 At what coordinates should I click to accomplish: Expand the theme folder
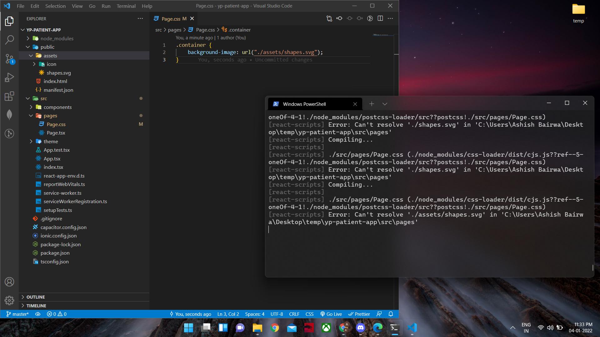click(84, 141)
